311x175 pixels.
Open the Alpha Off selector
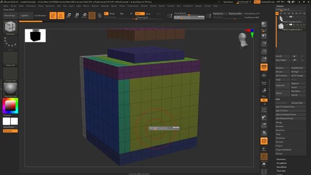[x=10, y=59]
